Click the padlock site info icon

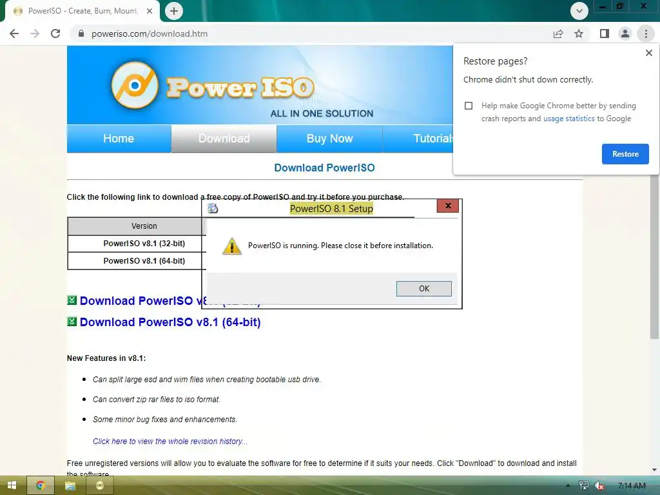[x=81, y=34]
